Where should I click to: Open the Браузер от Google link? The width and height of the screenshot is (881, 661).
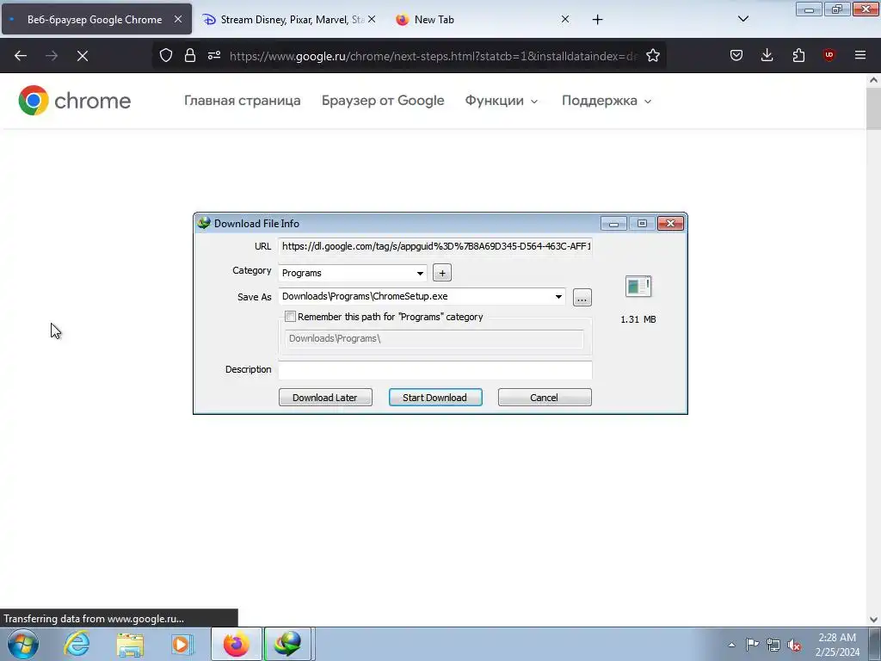click(383, 101)
